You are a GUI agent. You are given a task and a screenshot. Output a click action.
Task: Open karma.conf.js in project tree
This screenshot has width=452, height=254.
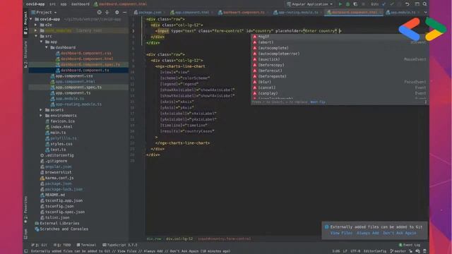59,178
